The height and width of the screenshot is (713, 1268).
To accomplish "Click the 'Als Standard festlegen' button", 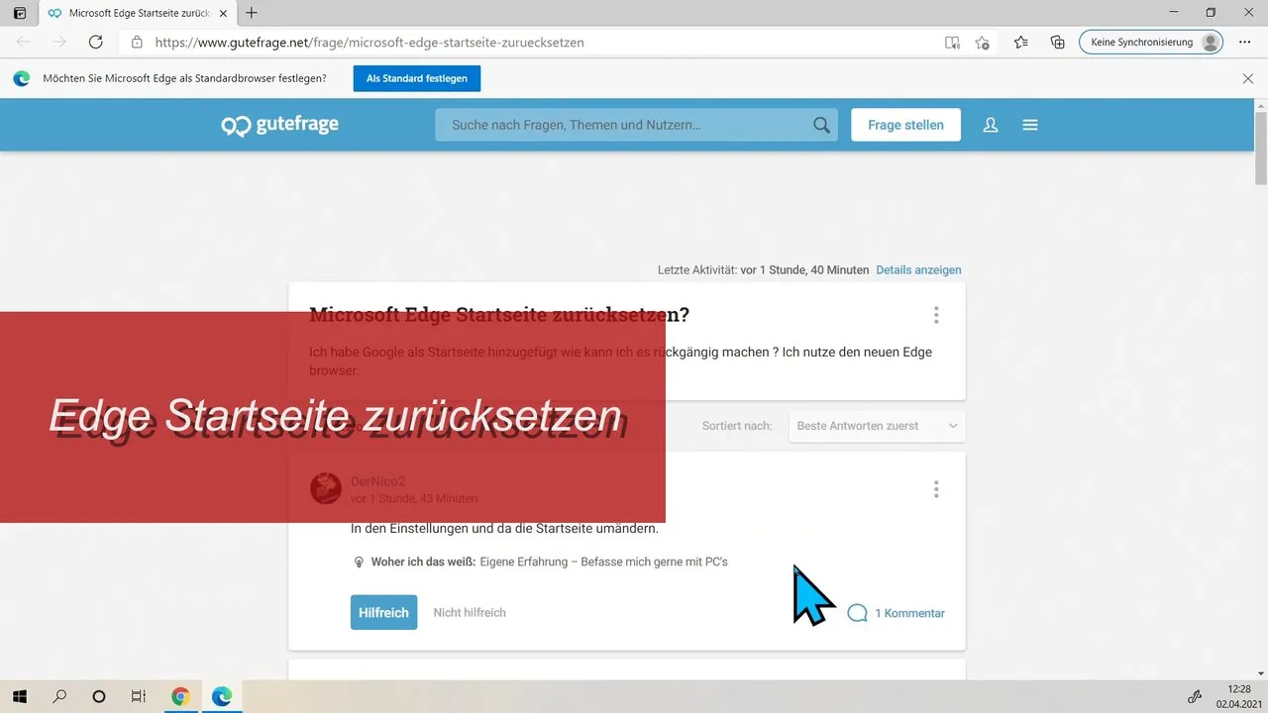I will 417,78.
